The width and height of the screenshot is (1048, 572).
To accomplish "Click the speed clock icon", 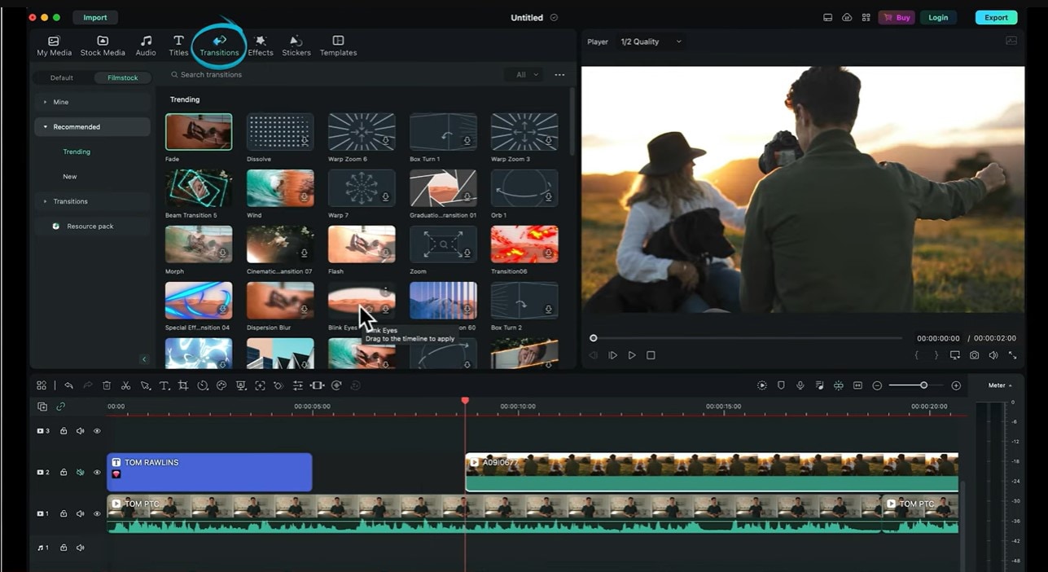I will pyautogui.click(x=203, y=385).
